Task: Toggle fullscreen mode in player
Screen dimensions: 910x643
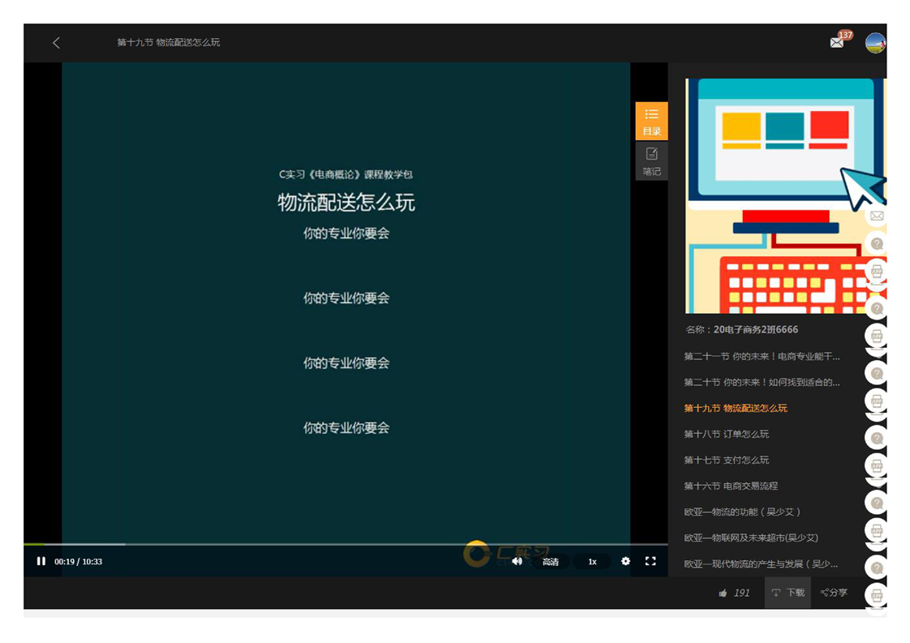Action: tap(650, 561)
